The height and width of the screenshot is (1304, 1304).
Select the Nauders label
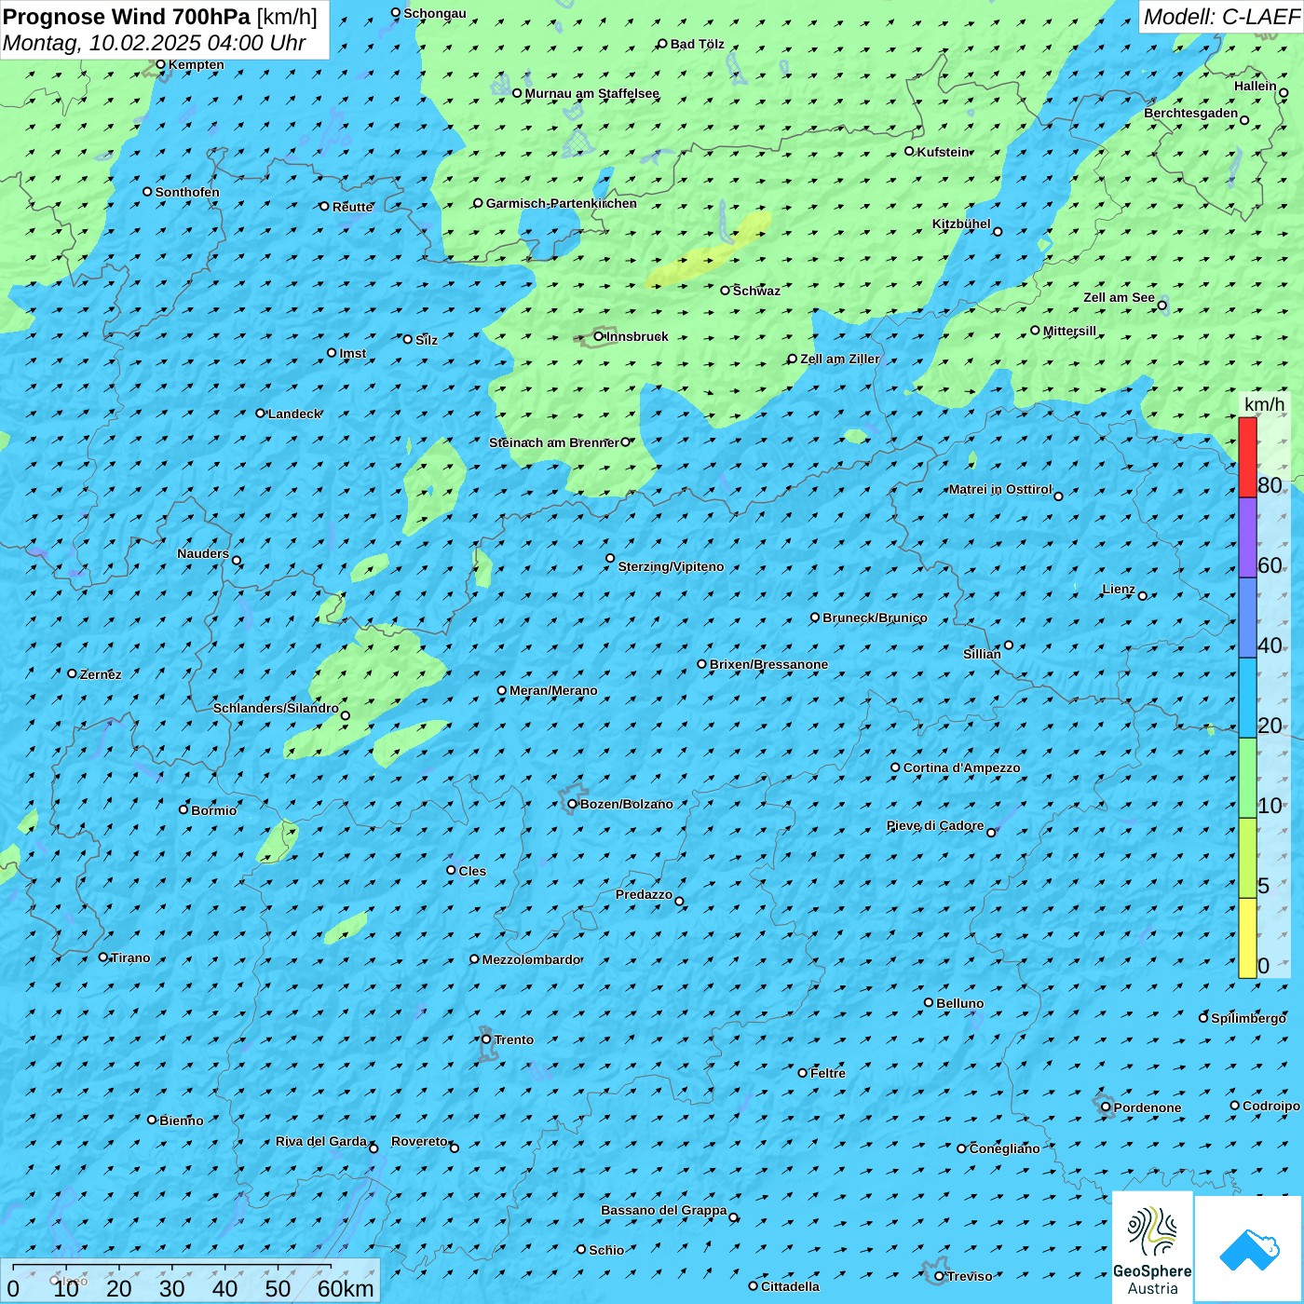pyautogui.click(x=203, y=553)
